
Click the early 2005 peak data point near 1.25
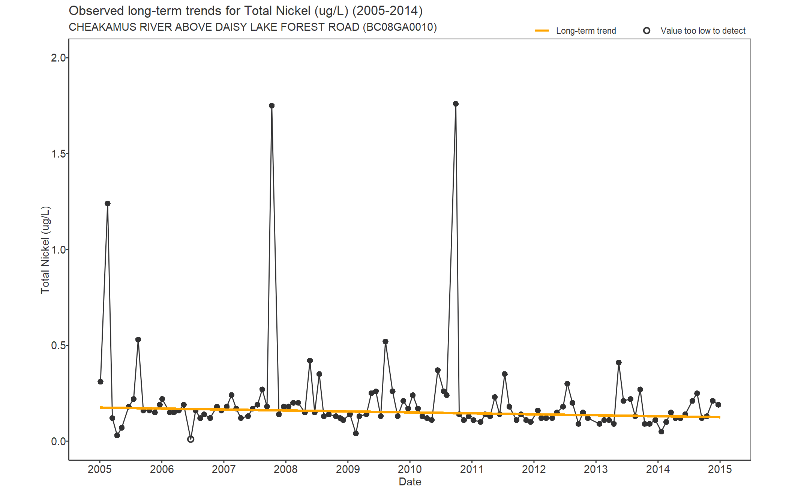pos(108,204)
